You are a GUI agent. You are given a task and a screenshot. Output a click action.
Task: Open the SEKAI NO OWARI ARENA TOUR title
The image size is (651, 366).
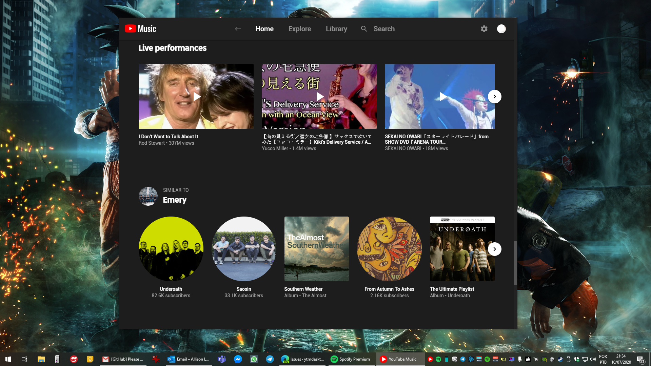tap(437, 139)
